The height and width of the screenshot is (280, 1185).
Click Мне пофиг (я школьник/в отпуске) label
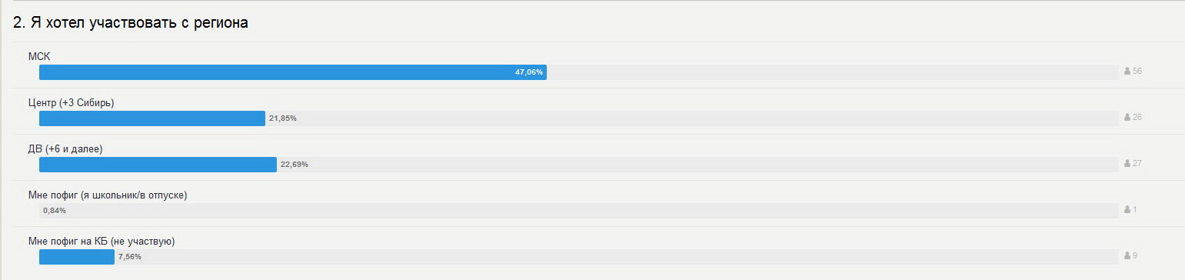click(x=108, y=195)
